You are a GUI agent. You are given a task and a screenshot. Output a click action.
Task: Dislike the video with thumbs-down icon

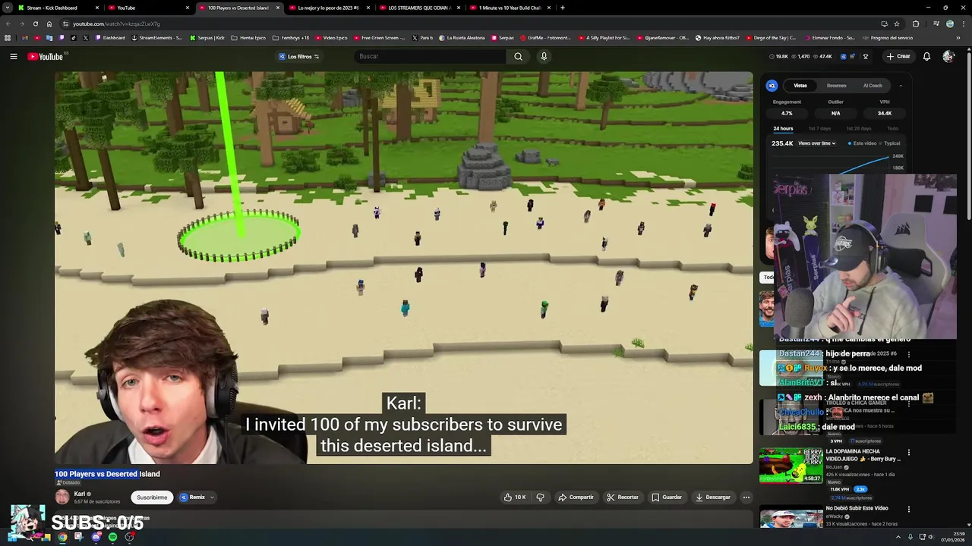540,497
